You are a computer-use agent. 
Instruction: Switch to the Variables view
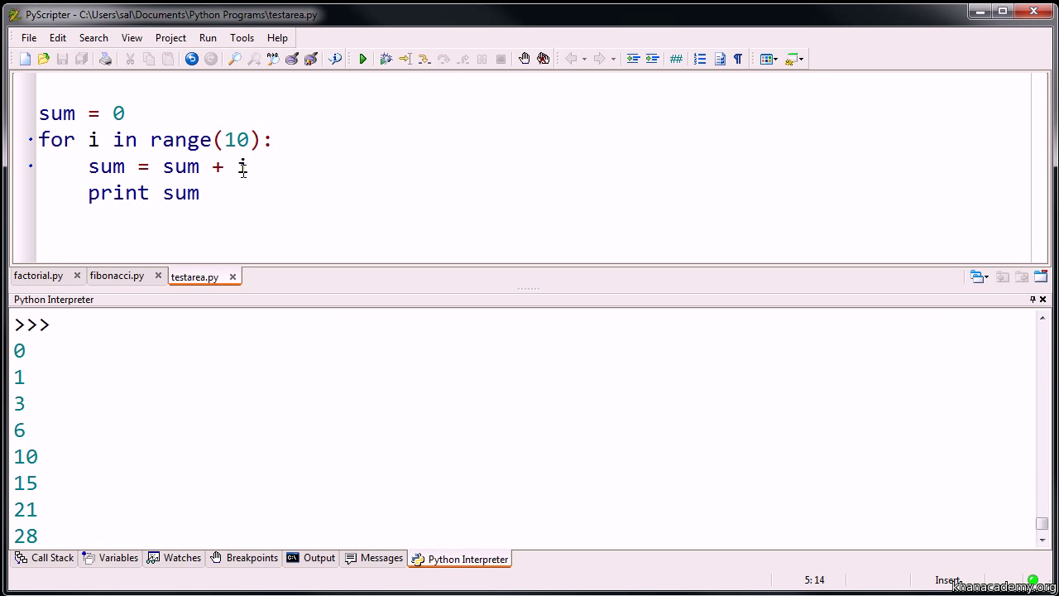click(118, 557)
